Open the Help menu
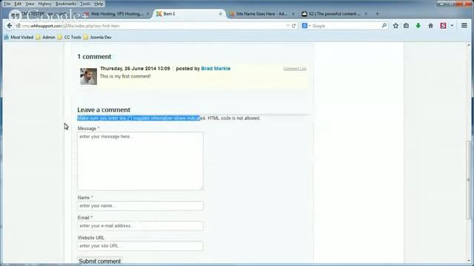Viewport: 474px width, 266px height. pyautogui.click(x=99, y=4)
